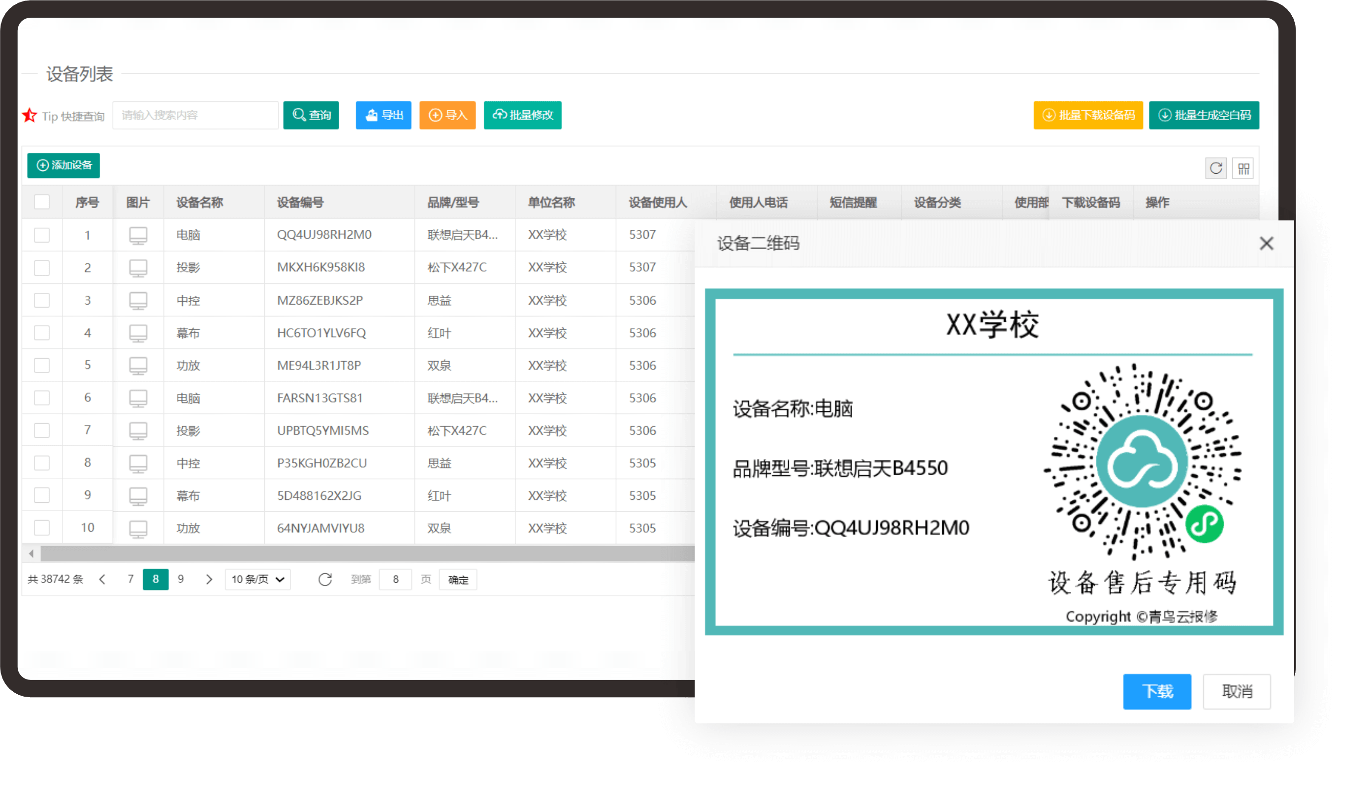Click the 下载设备码 column header
The image size is (1370, 799).
click(1090, 203)
